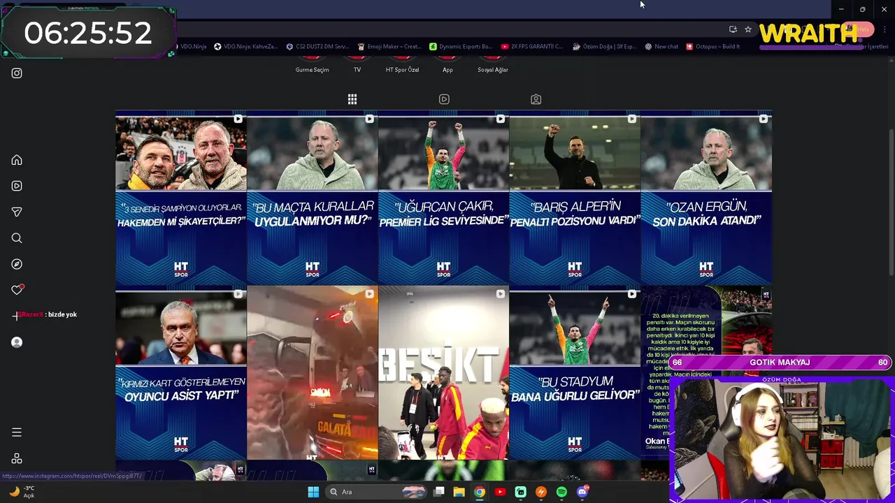895x503 pixels.
Task: Click the Instagram logo icon in the sidebar
Action: point(17,73)
